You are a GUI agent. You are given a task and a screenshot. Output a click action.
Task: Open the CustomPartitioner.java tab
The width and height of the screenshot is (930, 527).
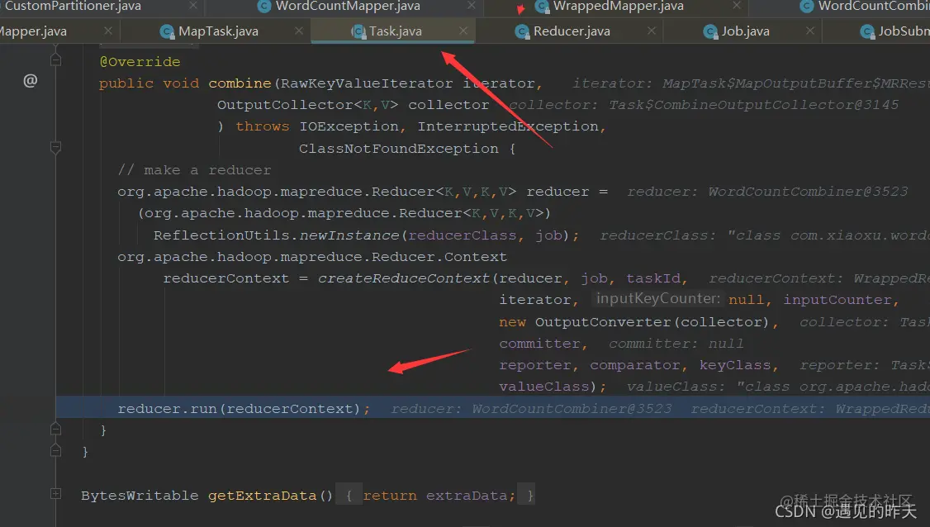73,7
